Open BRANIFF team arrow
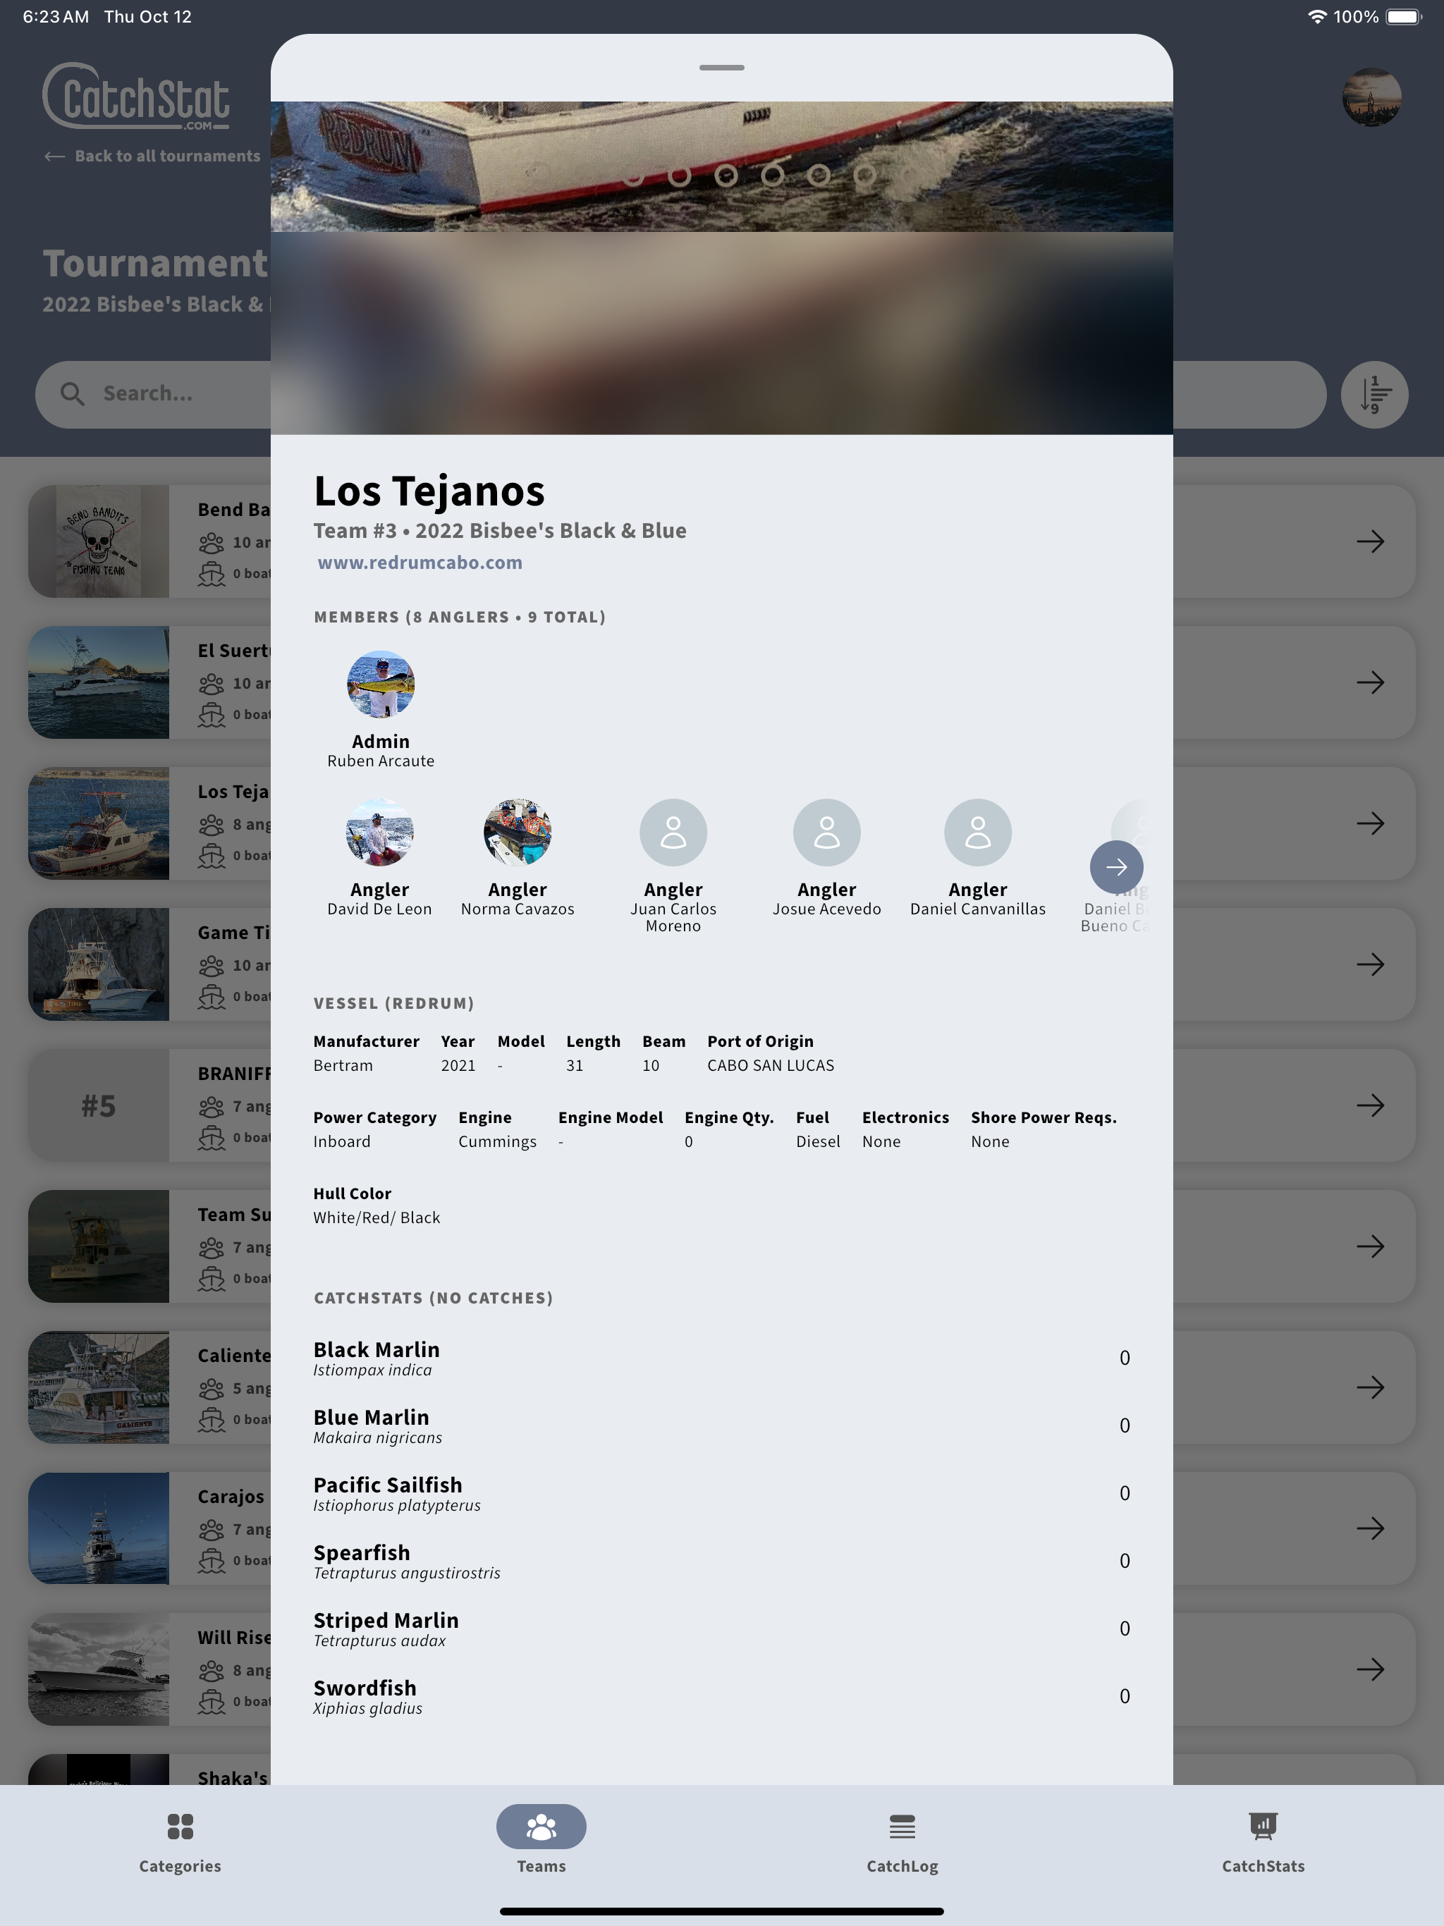1444x1926 pixels. pos(1371,1106)
